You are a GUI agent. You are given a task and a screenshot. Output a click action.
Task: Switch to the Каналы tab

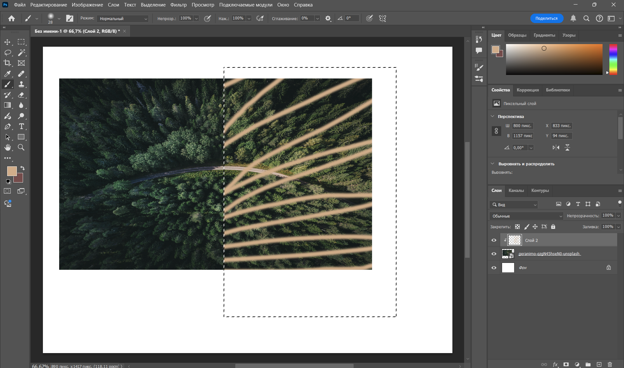click(x=516, y=190)
